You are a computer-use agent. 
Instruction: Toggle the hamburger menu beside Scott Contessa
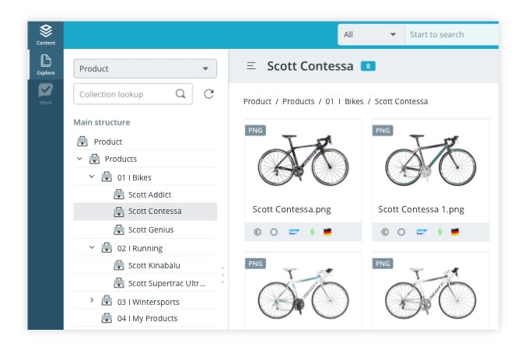click(251, 66)
